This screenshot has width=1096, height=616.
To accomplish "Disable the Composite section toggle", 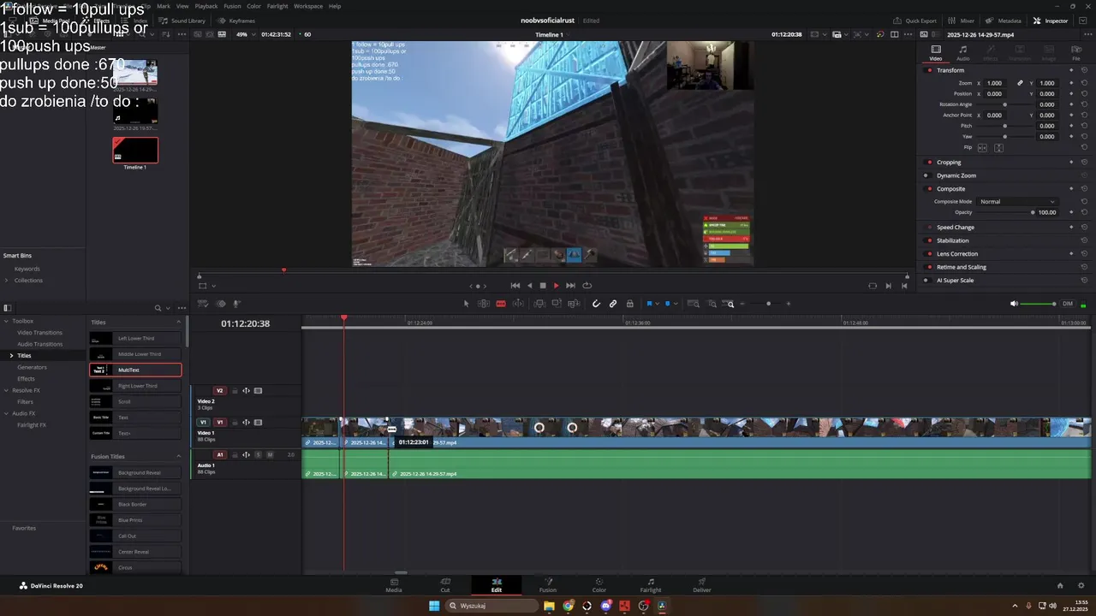I will pos(926,189).
